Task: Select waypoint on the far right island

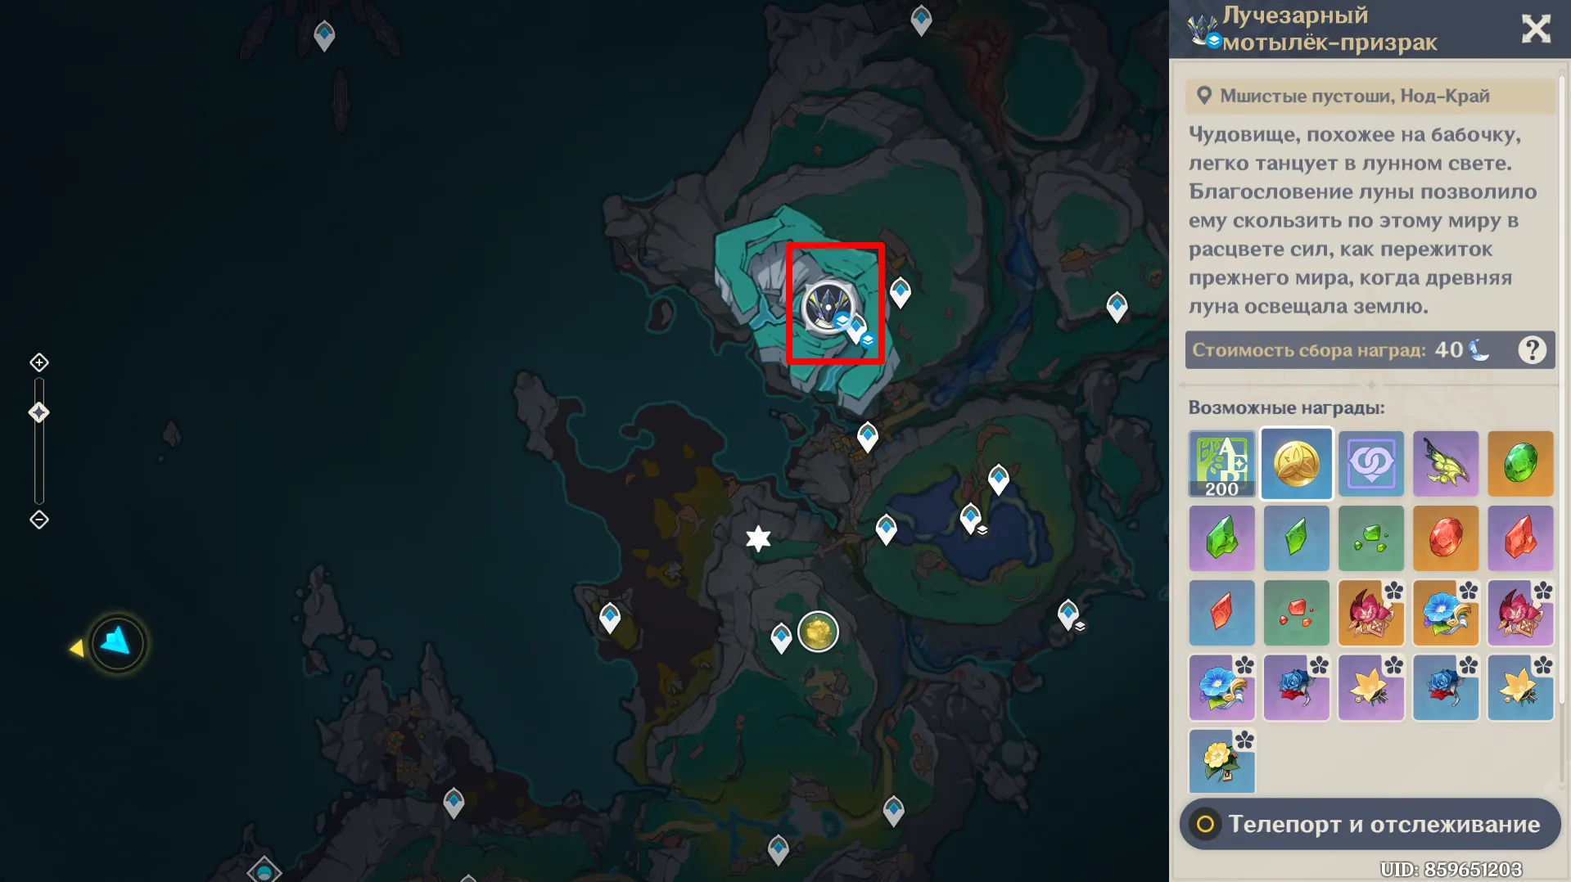Action: coord(1117,306)
